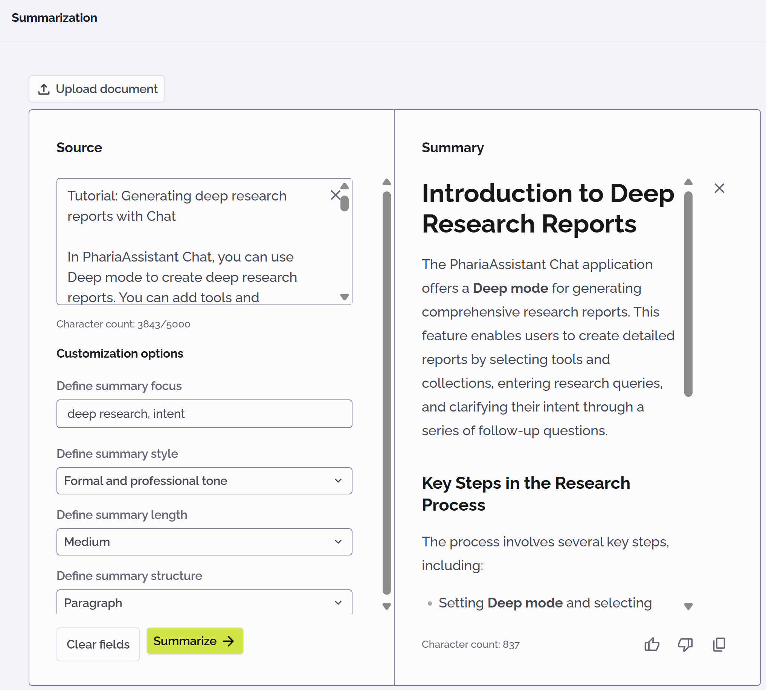The height and width of the screenshot is (690, 766).
Task: Dismiss the summary using its X icon
Action: pos(719,188)
